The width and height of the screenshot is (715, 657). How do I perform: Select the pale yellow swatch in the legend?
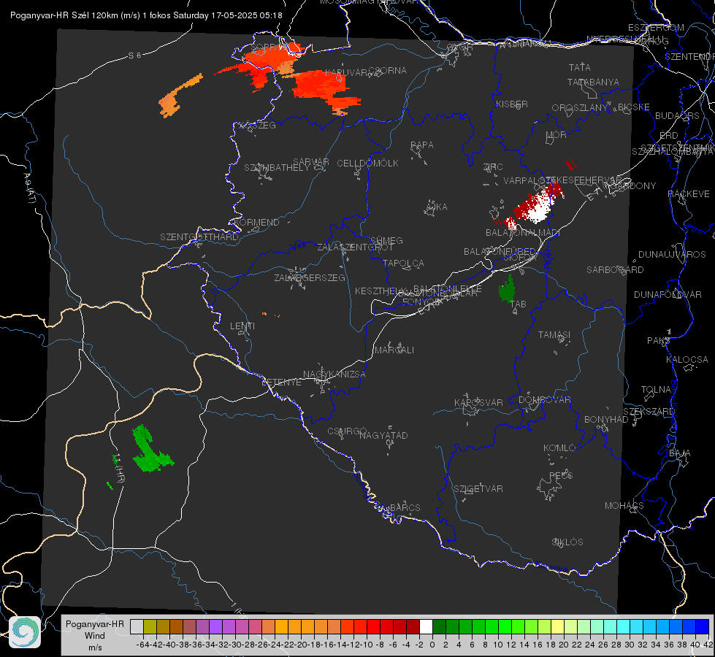pyautogui.click(x=558, y=627)
